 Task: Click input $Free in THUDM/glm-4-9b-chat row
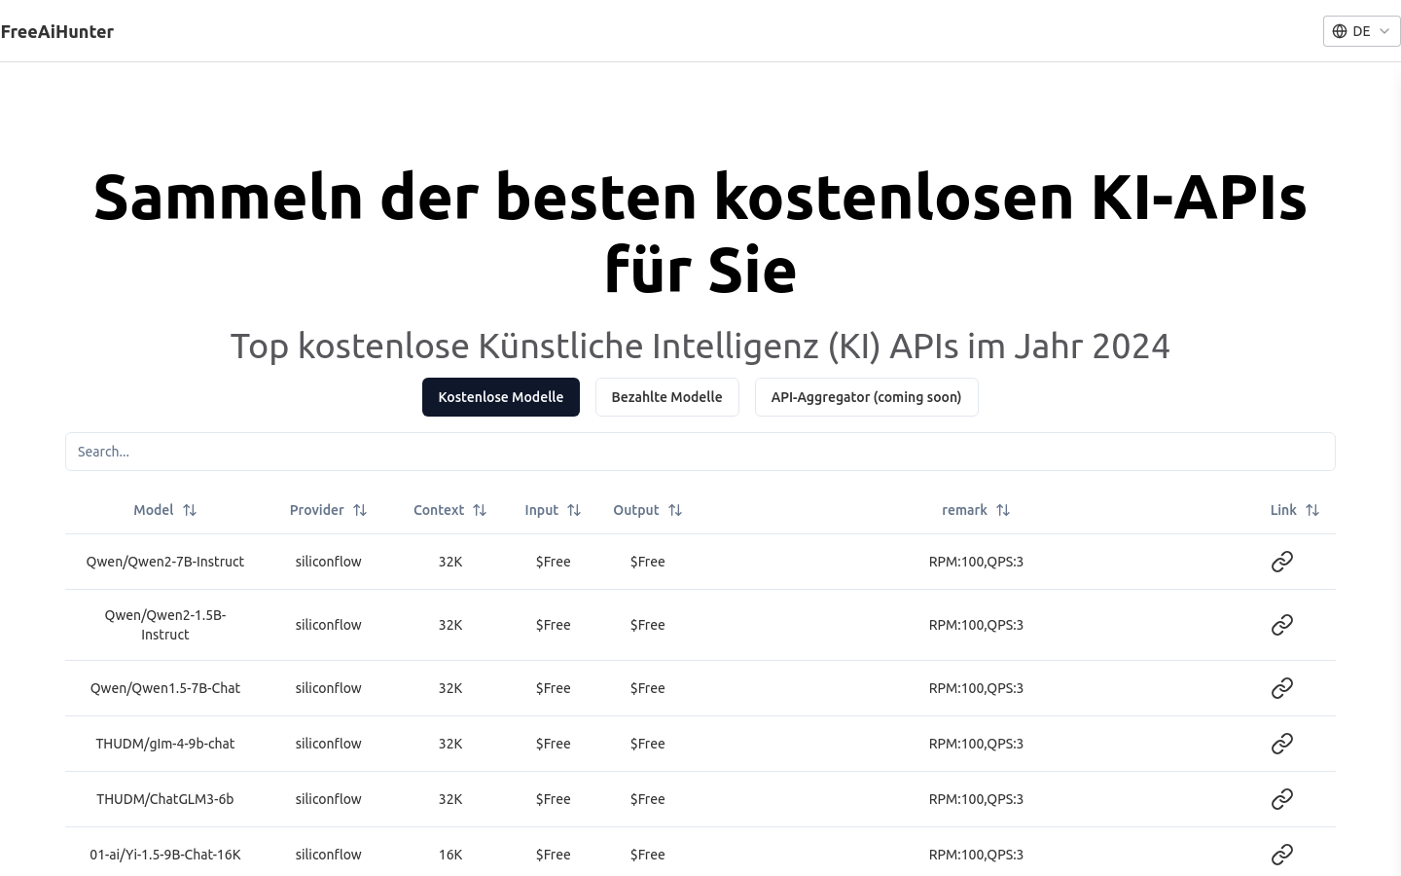pyautogui.click(x=553, y=744)
